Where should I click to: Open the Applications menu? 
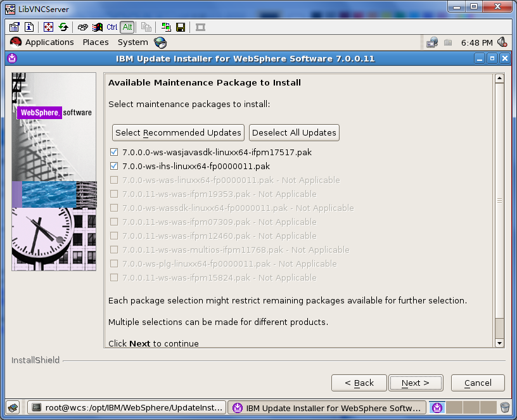(49, 42)
